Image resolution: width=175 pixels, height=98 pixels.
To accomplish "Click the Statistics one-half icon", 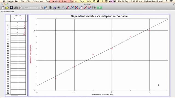I will tap(77, 8).
